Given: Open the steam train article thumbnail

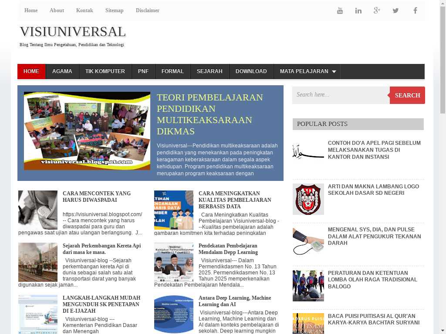Looking at the screenshot, I should click(x=38, y=262).
